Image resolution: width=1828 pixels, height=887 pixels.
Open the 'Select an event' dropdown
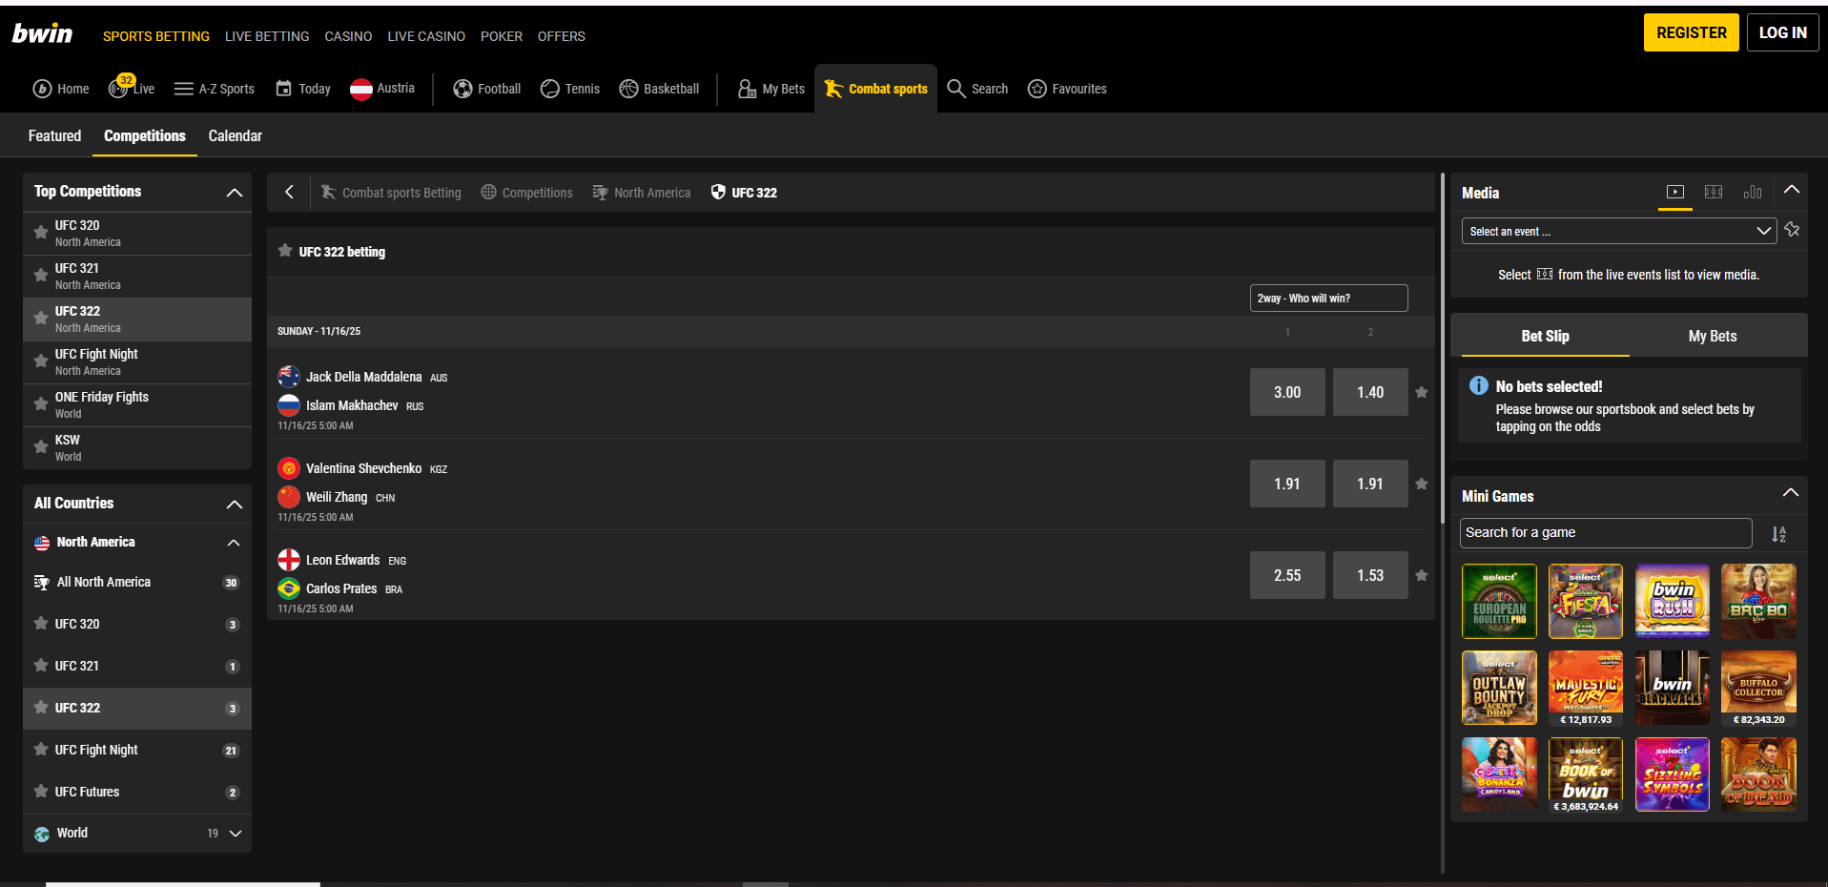click(x=1617, y=231)
